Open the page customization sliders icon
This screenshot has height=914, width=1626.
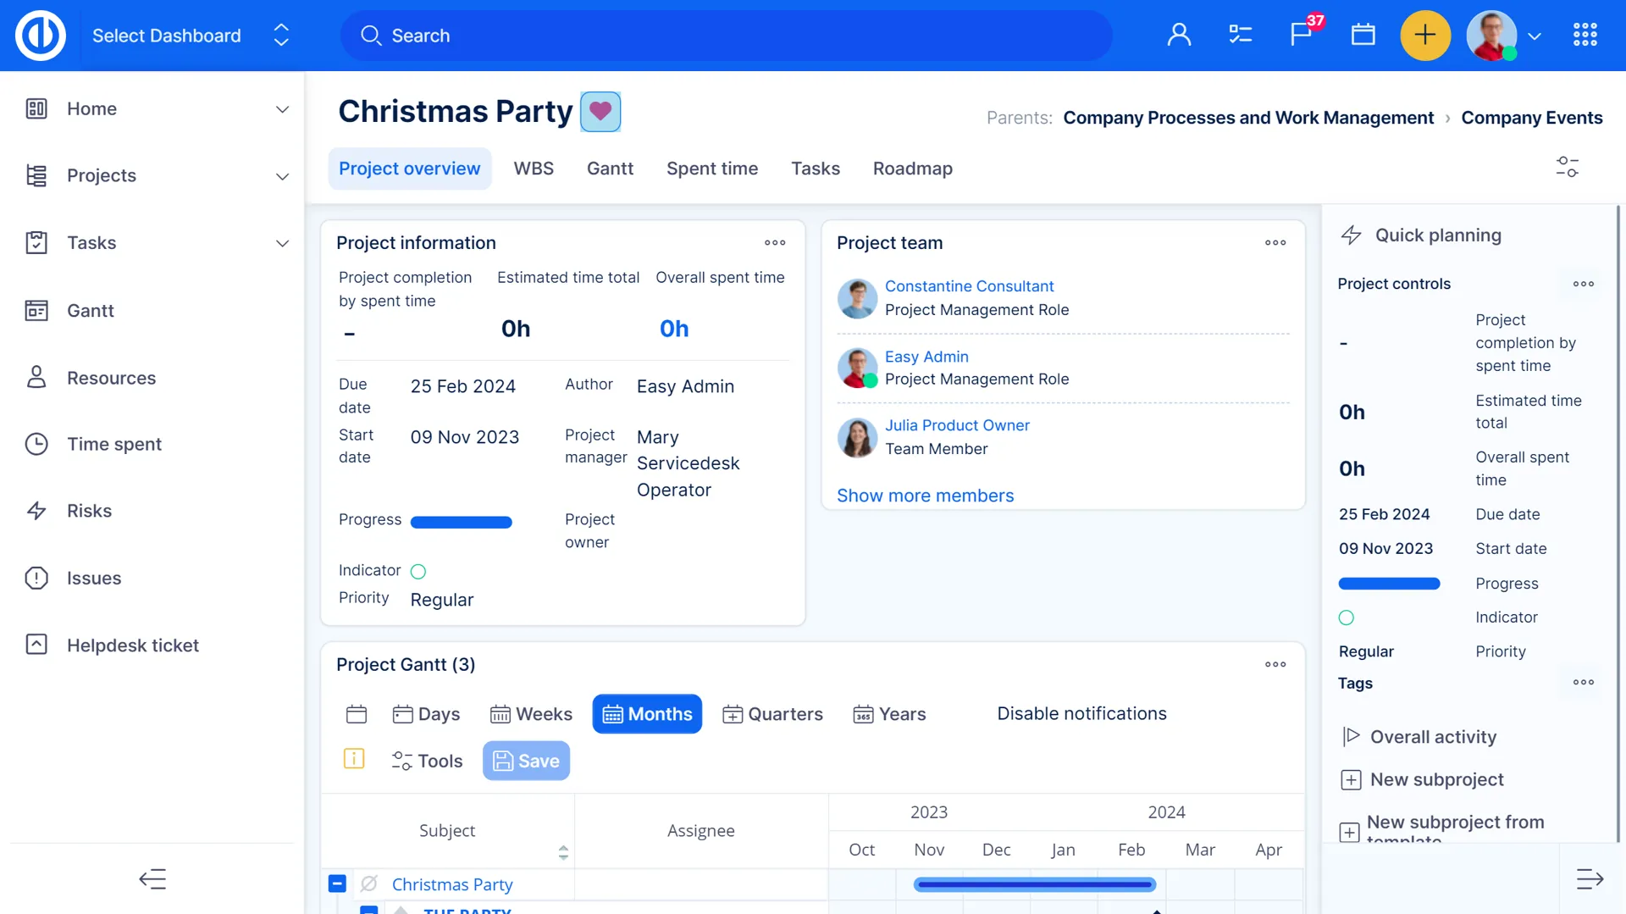pos(1567,167)
